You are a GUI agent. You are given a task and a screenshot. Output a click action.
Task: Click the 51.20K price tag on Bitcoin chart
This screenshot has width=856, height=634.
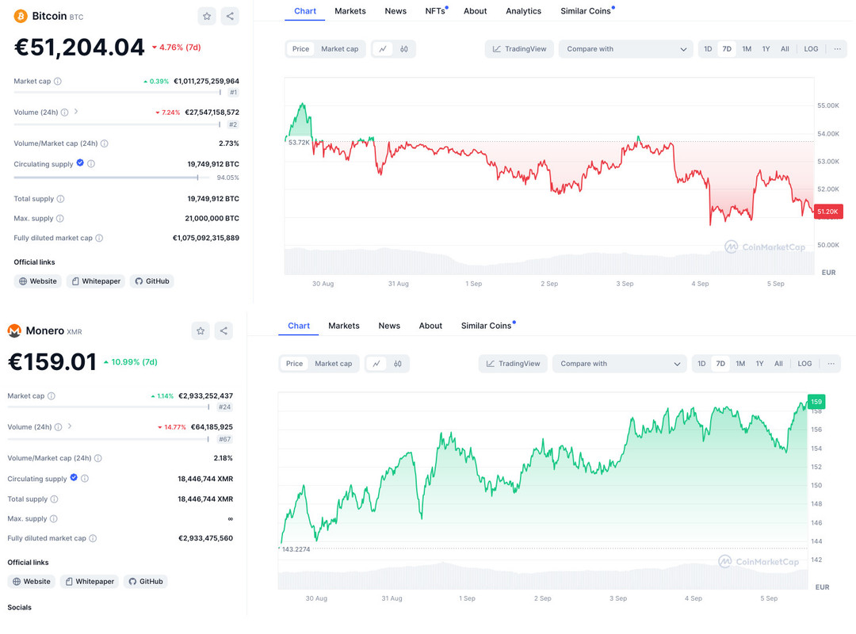coord(828,212)
